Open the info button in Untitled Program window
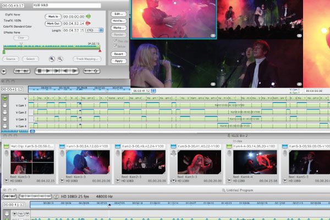 click(56, 197)
